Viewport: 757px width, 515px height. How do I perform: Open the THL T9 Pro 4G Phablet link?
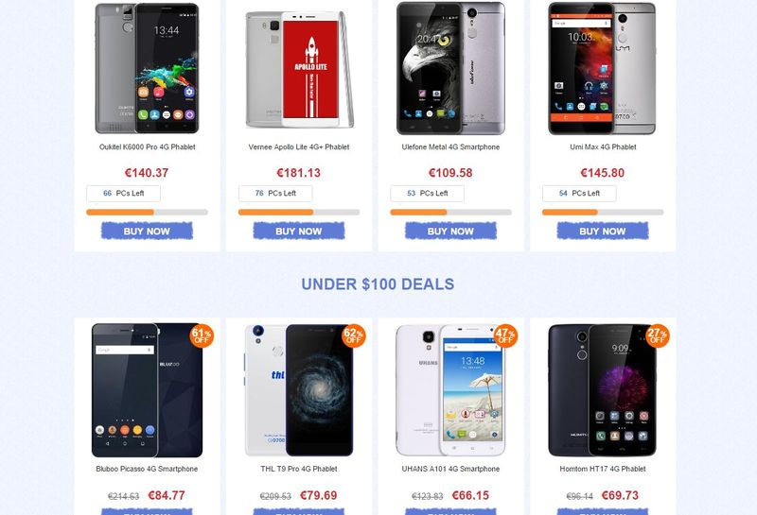click(x=299, y=469)
